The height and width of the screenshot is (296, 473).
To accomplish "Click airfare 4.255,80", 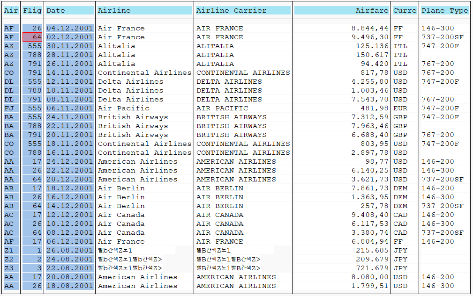I will pos(369,81).
